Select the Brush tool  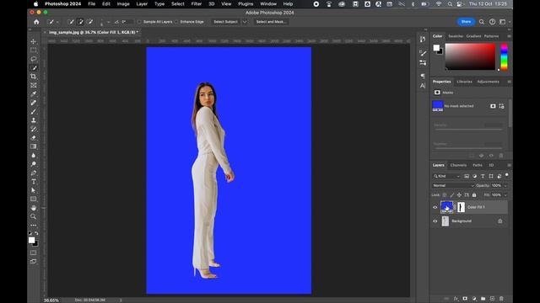(34, 112)
